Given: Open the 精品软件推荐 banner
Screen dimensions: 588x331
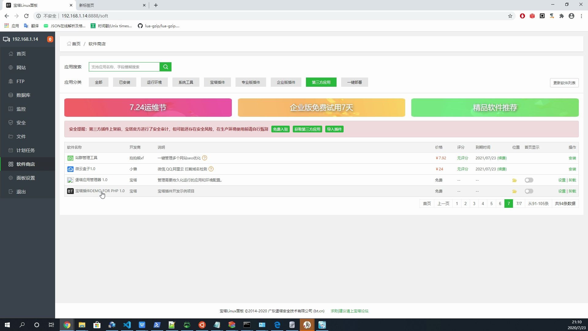Looking at the screenshot, I should [x=495, y=108].
